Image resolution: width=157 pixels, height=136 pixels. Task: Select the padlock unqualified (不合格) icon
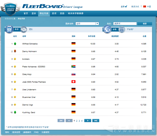[122, 29]
